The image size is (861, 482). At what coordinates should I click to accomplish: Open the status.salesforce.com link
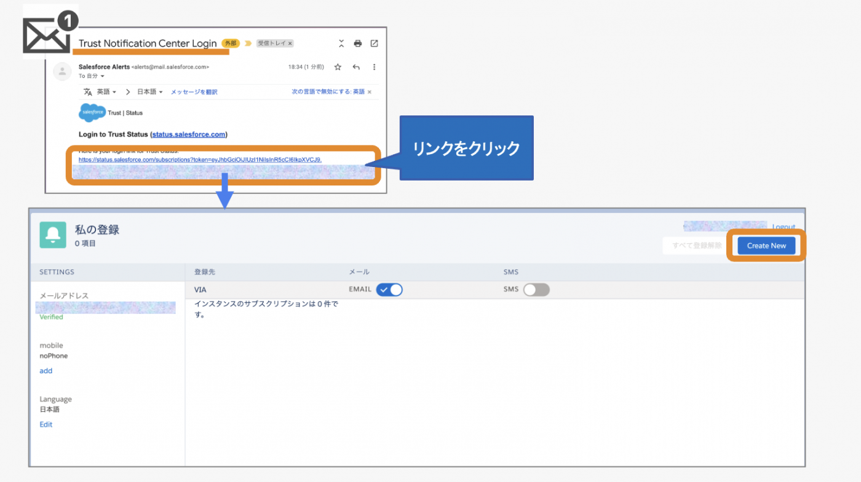(x=189, y=134)
